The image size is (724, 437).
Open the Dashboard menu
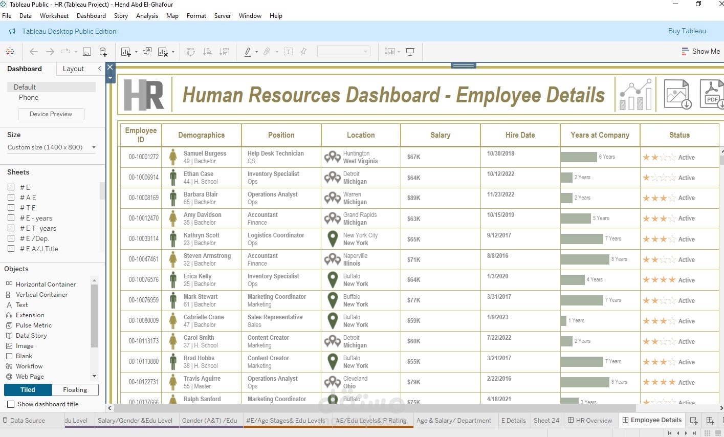[91, 16]
